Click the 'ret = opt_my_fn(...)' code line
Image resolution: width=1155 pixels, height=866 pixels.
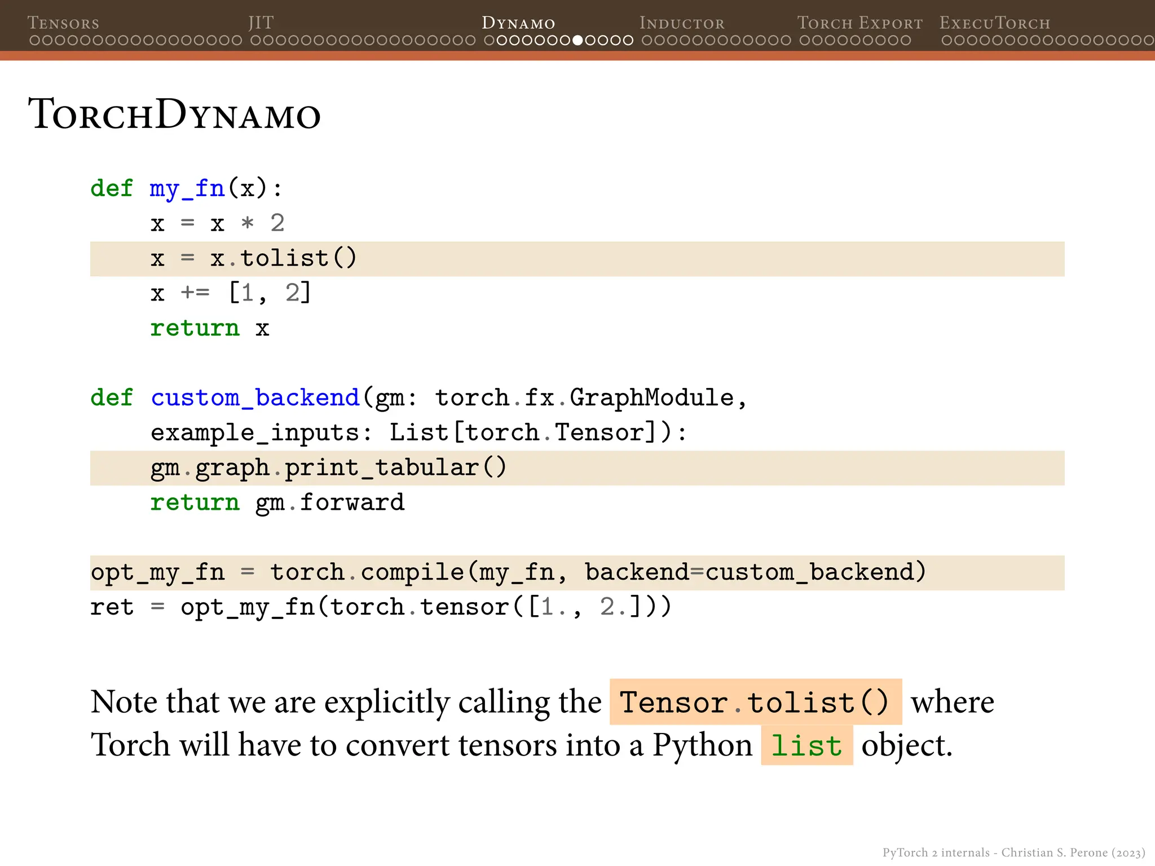pos(381,608)
